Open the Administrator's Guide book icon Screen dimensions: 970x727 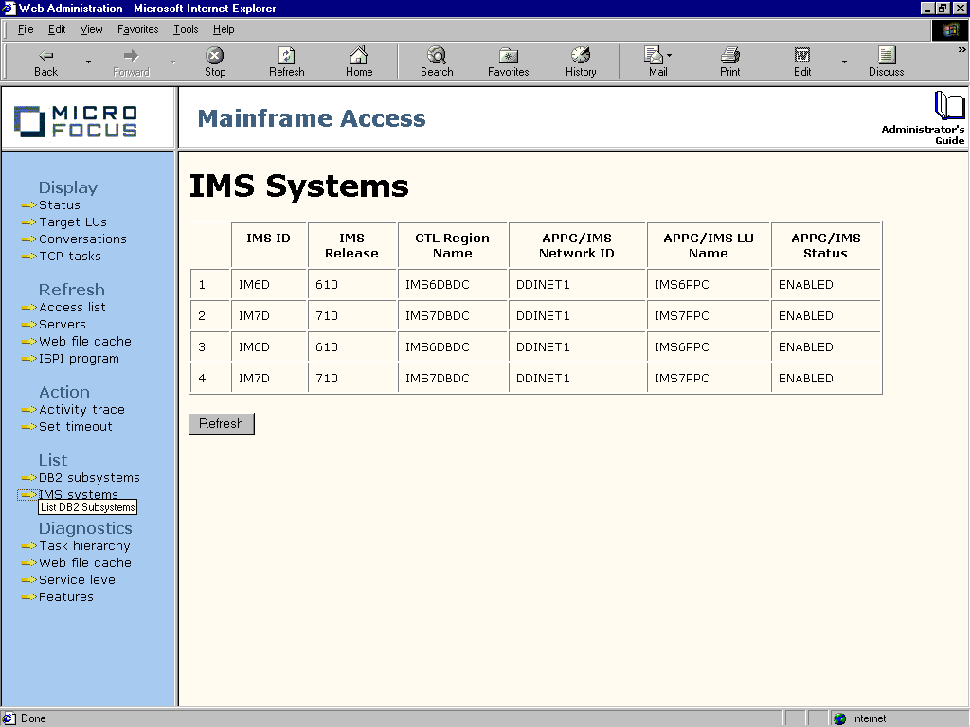pos(947,107)
